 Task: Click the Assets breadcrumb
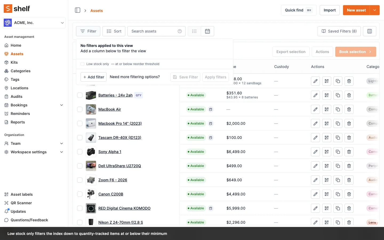pos(97,11)
